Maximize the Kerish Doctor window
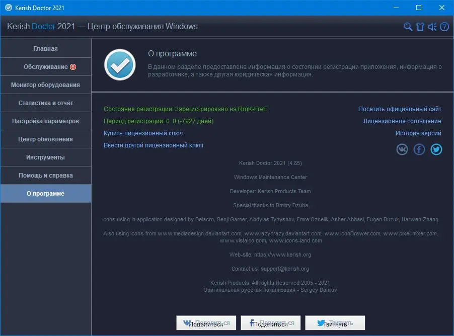454x336 pixels. pos(419,8)
